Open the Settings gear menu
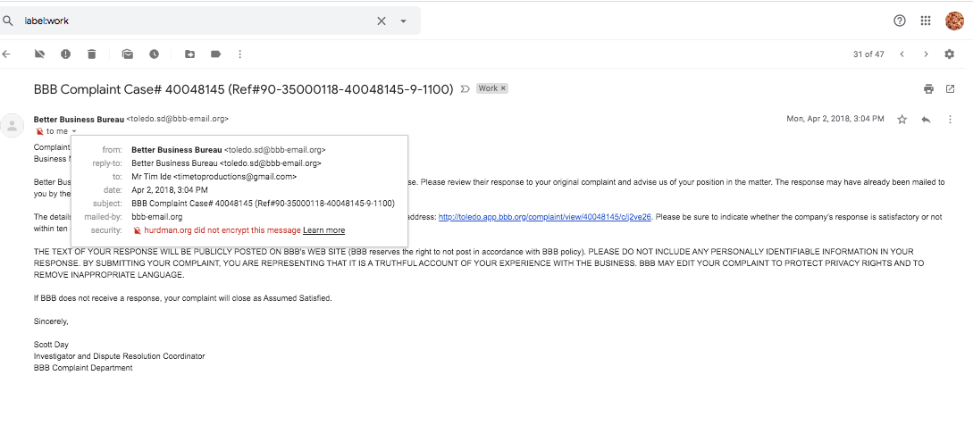This screenshot has width=973, height=442. click(950, 54)
